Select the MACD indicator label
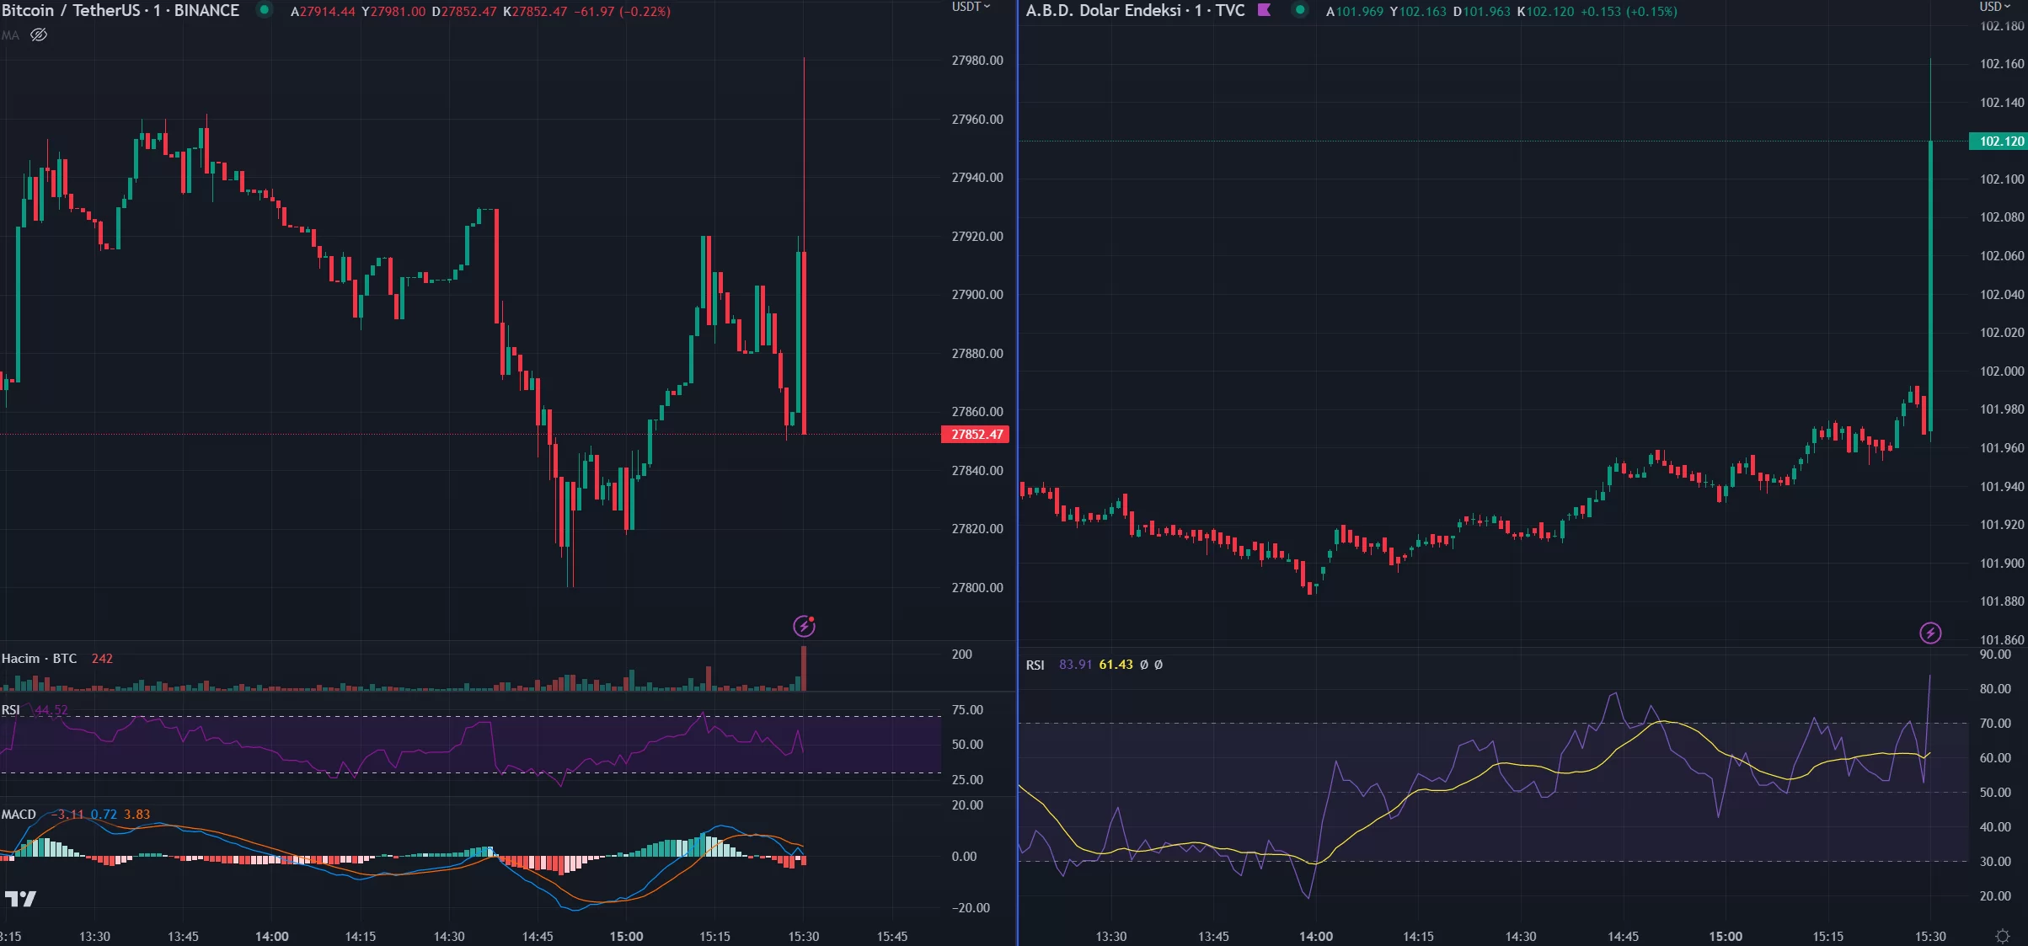Image resolution: width=2028 pixels, height=946 pixels. click(x=19, y=815)
